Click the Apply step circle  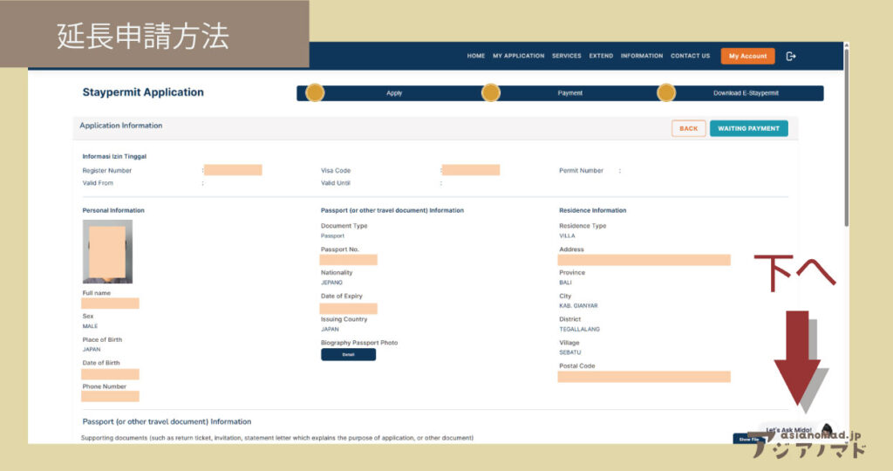coord(315,92)
